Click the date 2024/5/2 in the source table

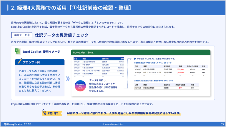pos(77,65)
